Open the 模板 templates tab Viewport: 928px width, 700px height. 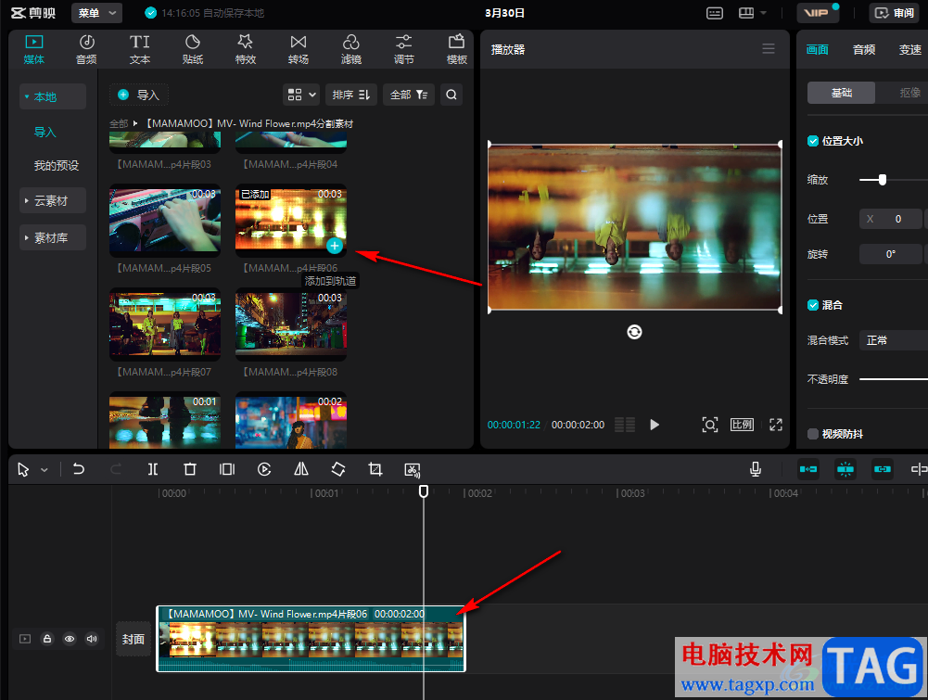point(456,50)
